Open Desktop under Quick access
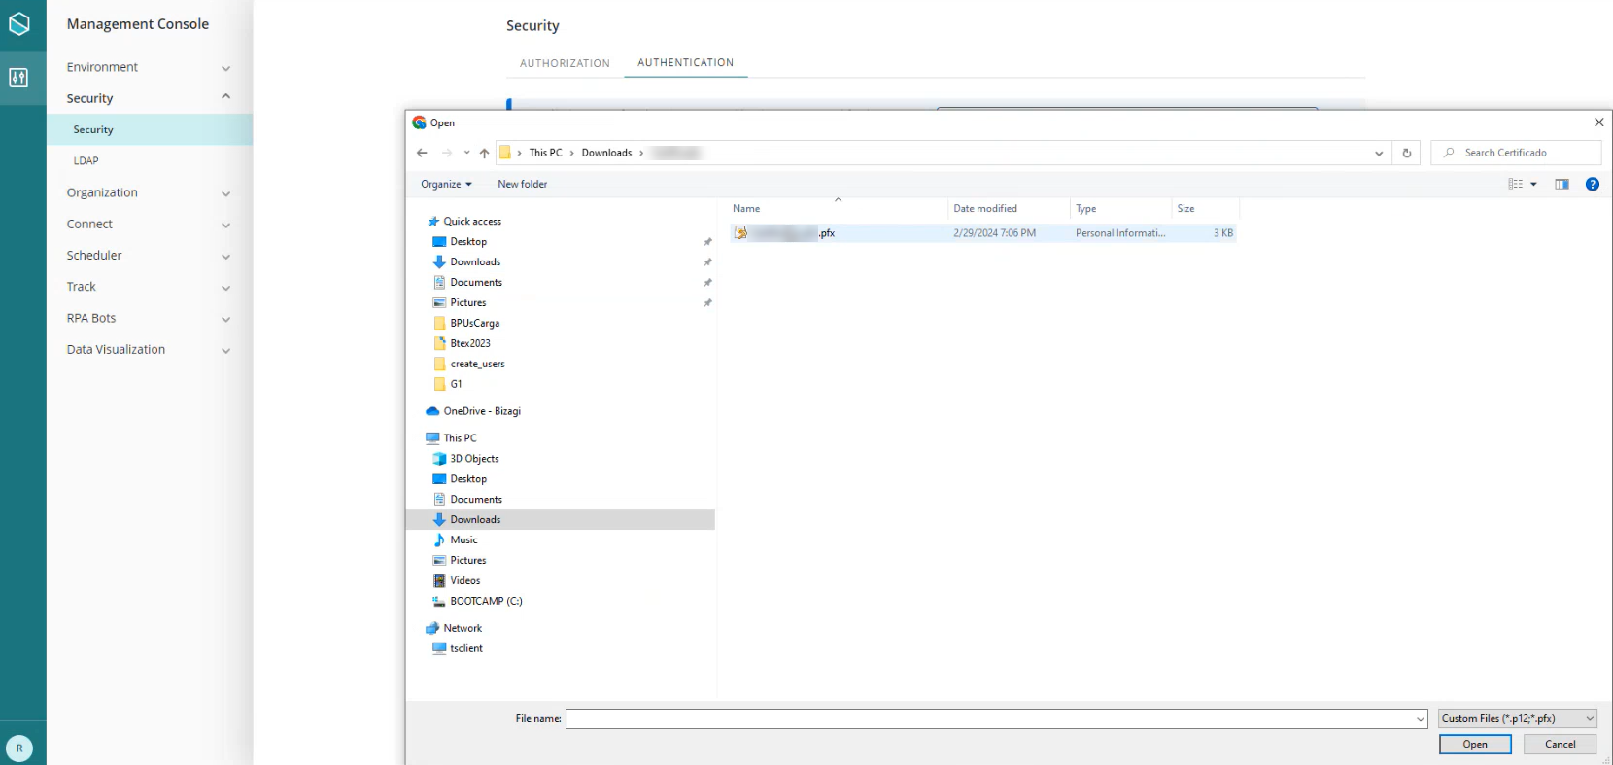Screen dimensions: 1613x765 click(468, 242)
